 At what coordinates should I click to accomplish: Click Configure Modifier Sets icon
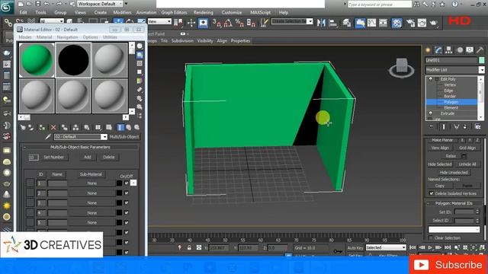478,127
